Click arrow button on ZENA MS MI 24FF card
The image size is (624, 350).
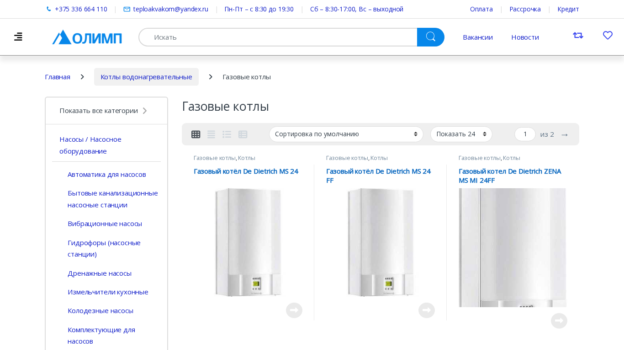pos(559,321)
